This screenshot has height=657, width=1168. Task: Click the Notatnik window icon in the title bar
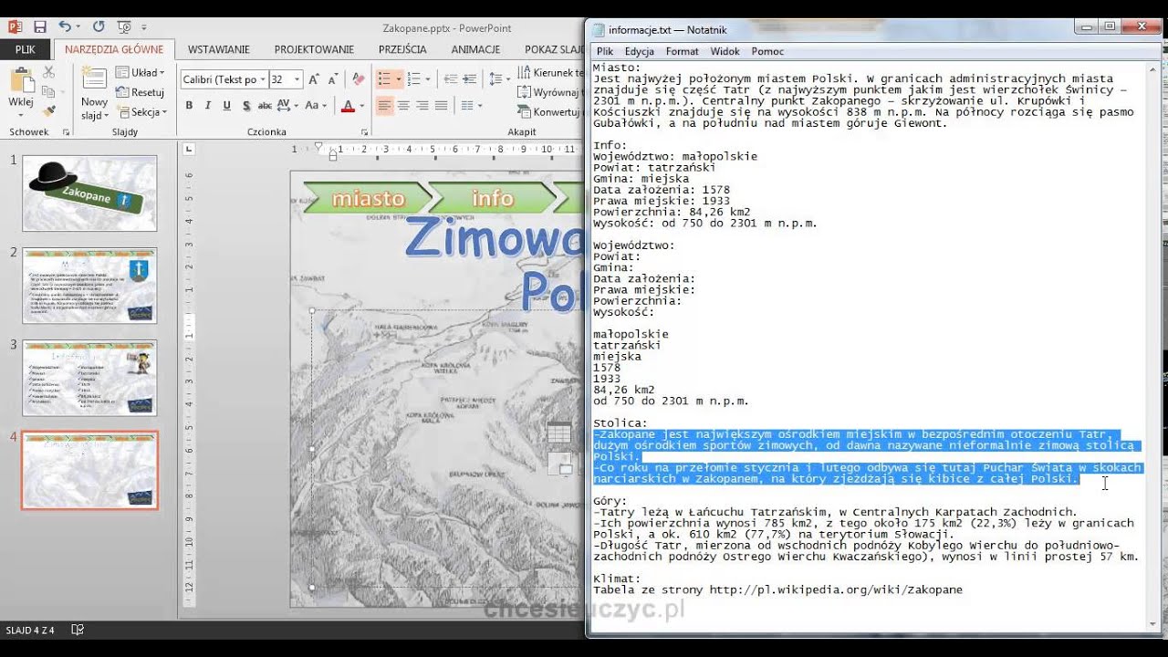tap(599, 29)
